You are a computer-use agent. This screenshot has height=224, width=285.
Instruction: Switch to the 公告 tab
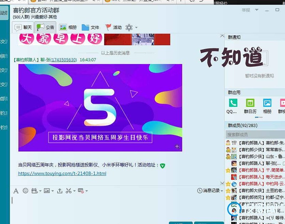(x=45, y=27)
